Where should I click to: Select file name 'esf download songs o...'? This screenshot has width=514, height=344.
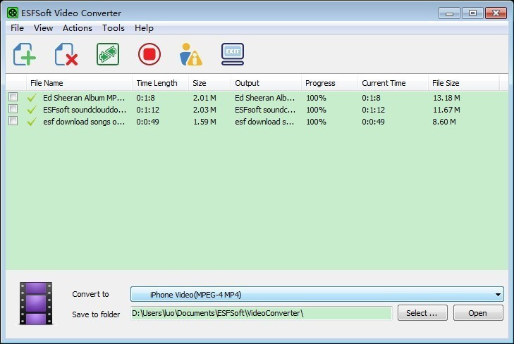pyautogui.click(x=84, y=122)
